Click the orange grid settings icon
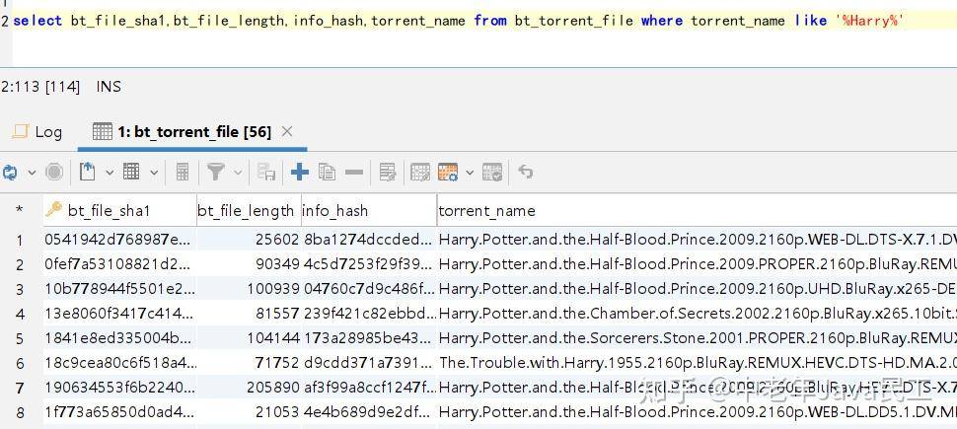 tap(448, 173)
